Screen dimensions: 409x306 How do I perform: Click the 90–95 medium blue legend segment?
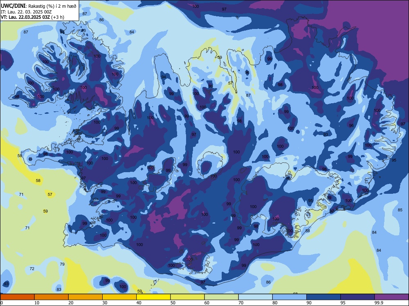(x=324, y=297)
